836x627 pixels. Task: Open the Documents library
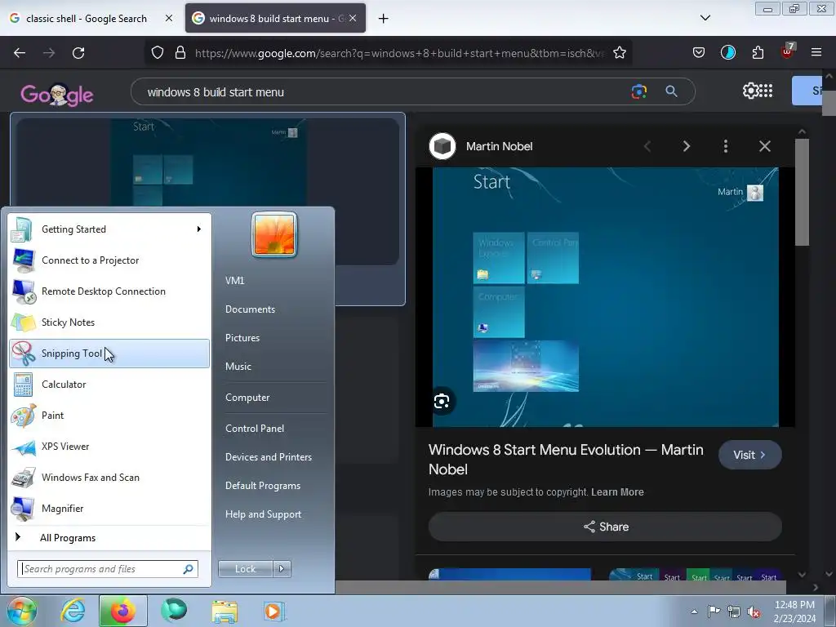pos(250,309)
